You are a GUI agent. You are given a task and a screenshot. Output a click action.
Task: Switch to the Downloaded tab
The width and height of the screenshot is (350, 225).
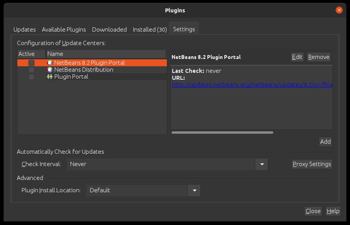click(109, 29)
